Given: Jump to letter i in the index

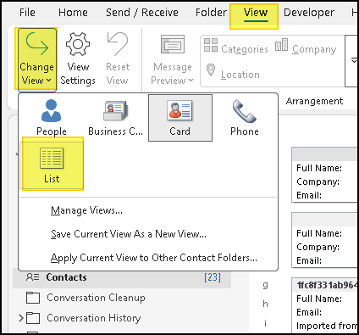Looking at the screenshot, I should (265, 323).
